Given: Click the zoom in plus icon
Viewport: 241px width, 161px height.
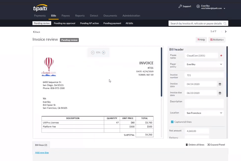Looking at the screenshot, I should (x=104, y=53).
